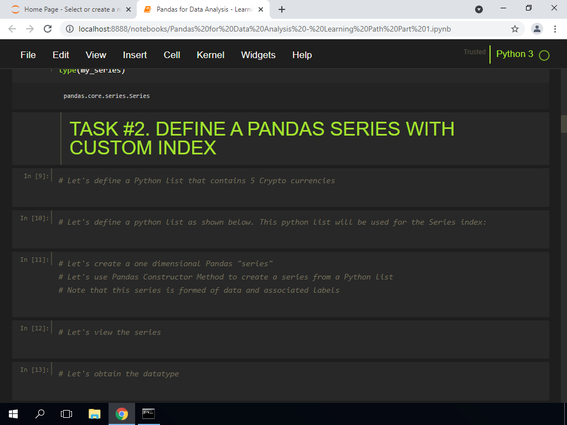Open the Help menu
This screenshot has height=425, width=567.
[x=302, y=55]
